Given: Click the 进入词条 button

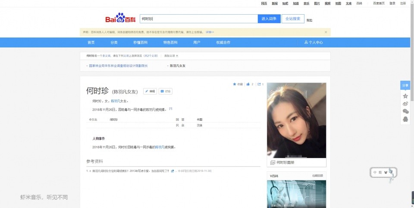Looking at the screenshot, I should coord(269,19).
